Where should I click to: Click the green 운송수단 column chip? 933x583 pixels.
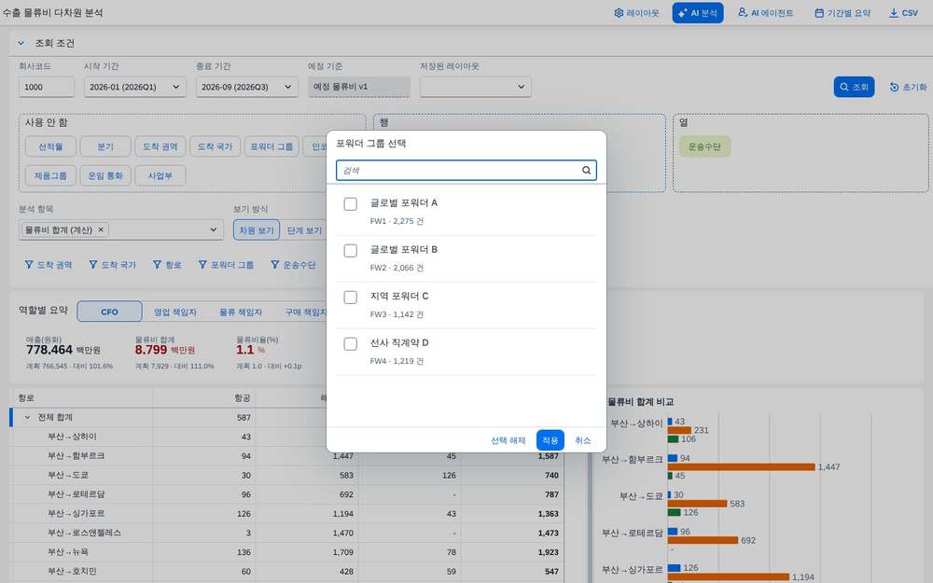pos(704,146)
